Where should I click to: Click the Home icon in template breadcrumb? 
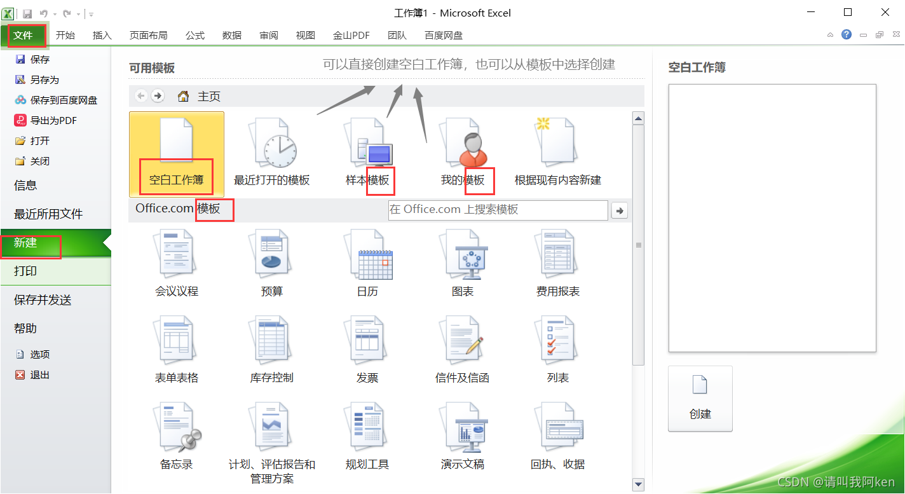coord(183,97)
